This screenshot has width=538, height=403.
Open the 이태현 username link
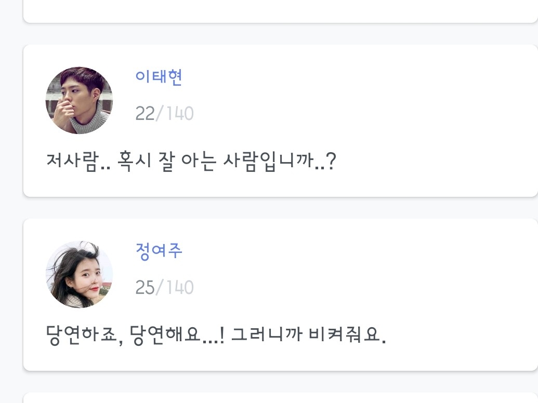(159, 77)
